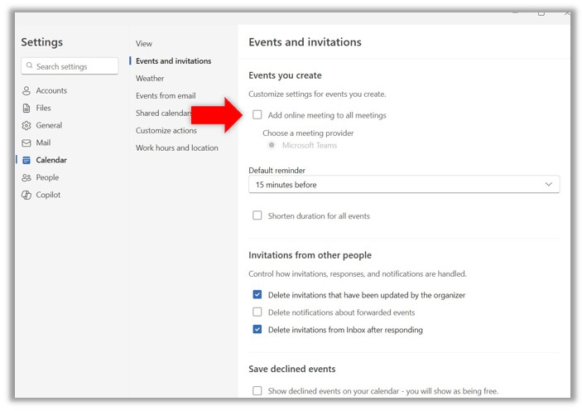The height and width of the screenshot is (411, 582).
Task: Go to Work hours and location
Action: (x=176, y=148)
